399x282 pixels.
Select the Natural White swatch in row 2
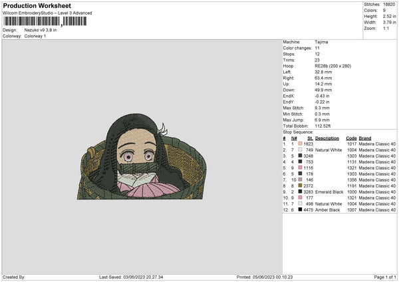tap(300, 150)
